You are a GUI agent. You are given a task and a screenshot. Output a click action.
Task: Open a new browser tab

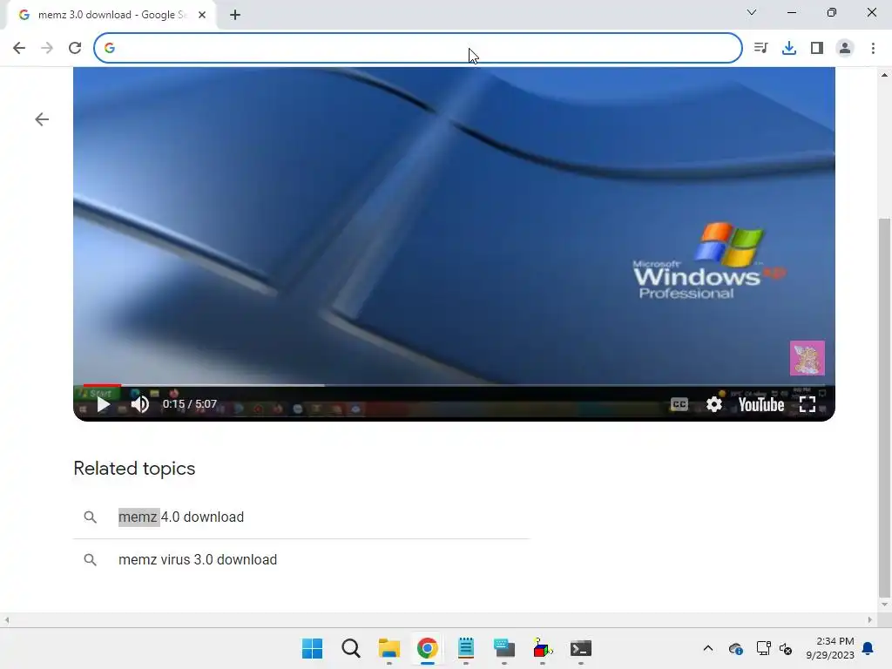pos(235,15)
